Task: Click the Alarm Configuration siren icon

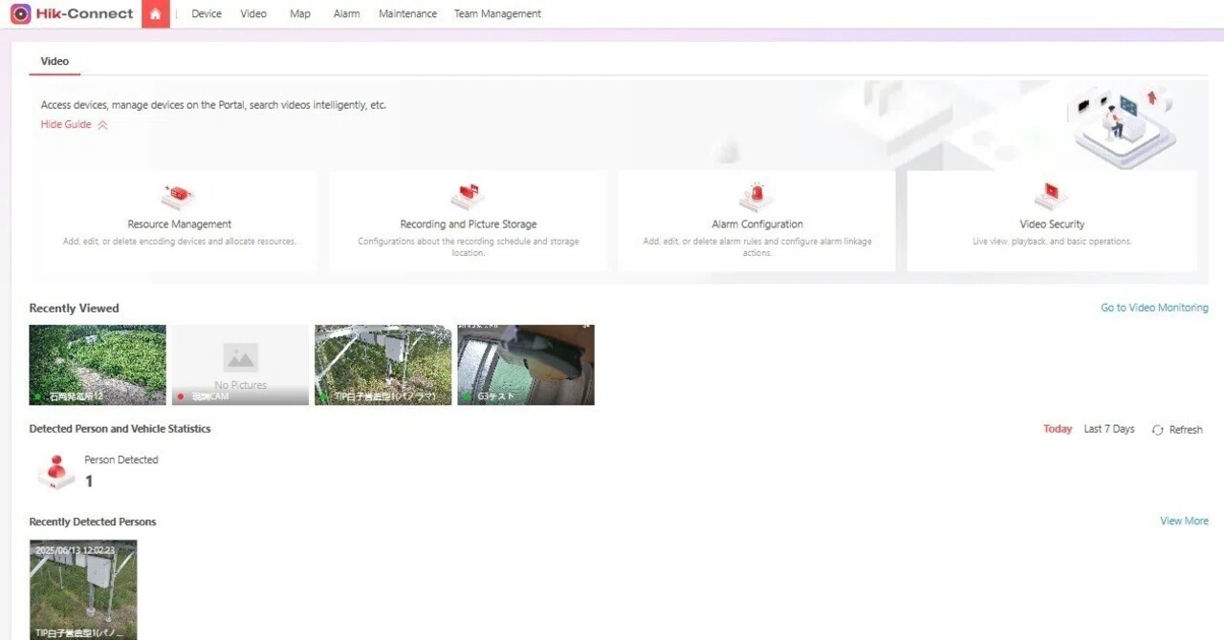Action: point(756,197)
